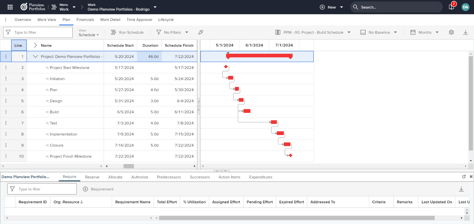Open the work title dropdown arrow

155,7
